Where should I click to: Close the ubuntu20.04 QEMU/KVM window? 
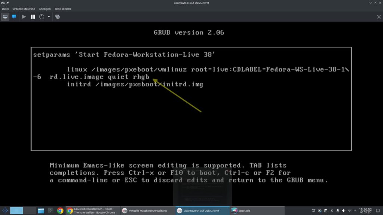click(380, 3)
